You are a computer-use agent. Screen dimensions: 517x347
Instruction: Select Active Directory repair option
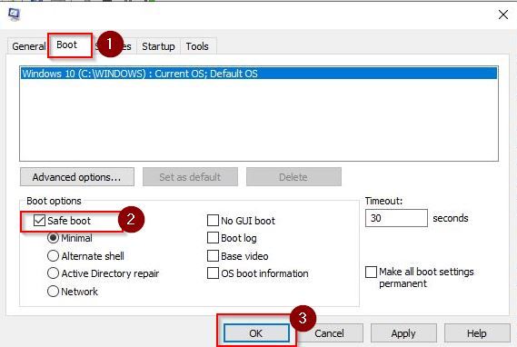tap(53, 273)
